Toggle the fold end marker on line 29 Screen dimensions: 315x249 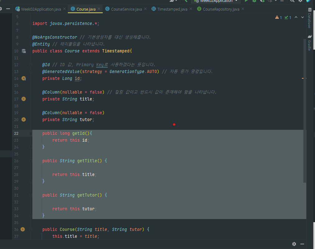pyautogui.click(x=31, y=181)
